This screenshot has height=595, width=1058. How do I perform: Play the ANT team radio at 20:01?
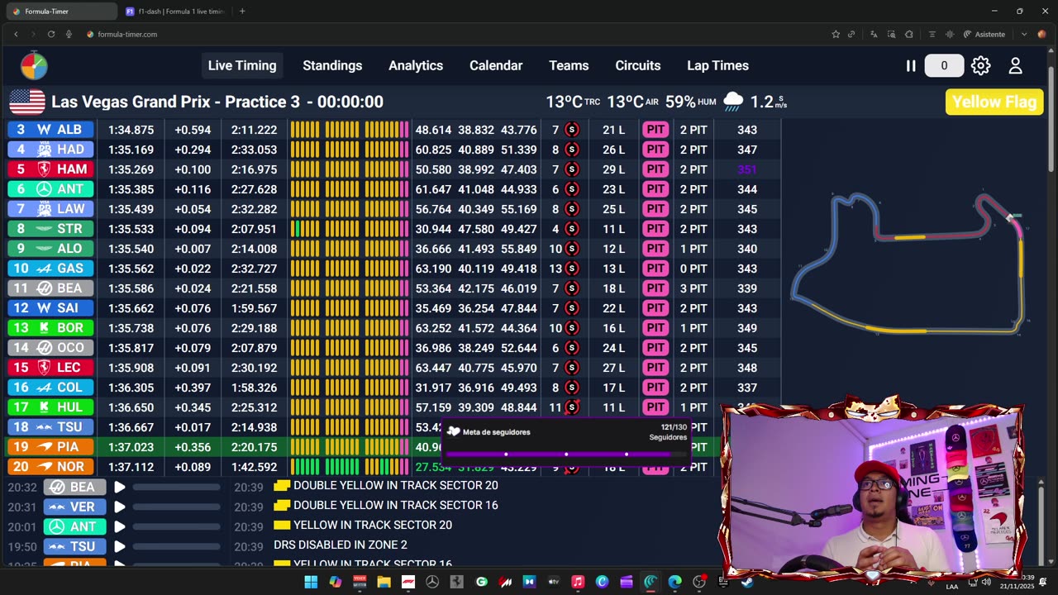[x=120, y=526]
